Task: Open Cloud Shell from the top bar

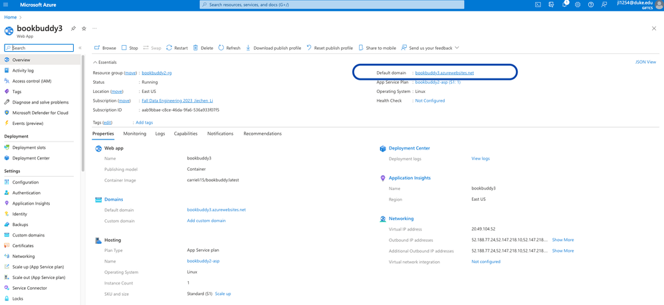Action: 538,5
